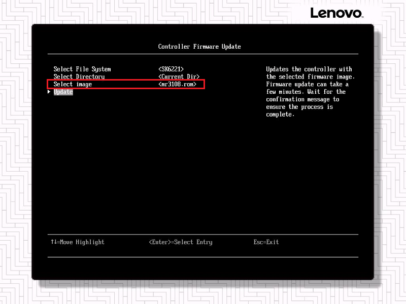The height and width of the screenshot is (304, 406).
Task: Open the <mr3108.rom> image value
Action: (177, 84)
